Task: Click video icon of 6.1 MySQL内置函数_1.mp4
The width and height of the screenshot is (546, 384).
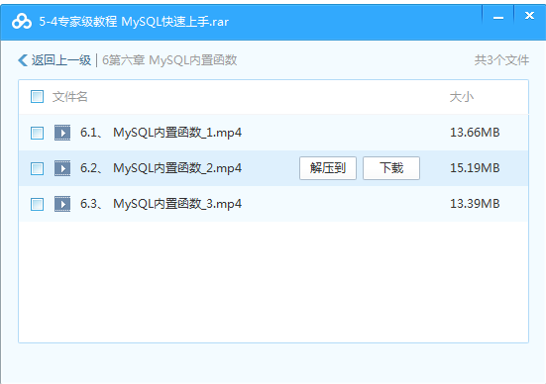Action: (x=62, y=133)
